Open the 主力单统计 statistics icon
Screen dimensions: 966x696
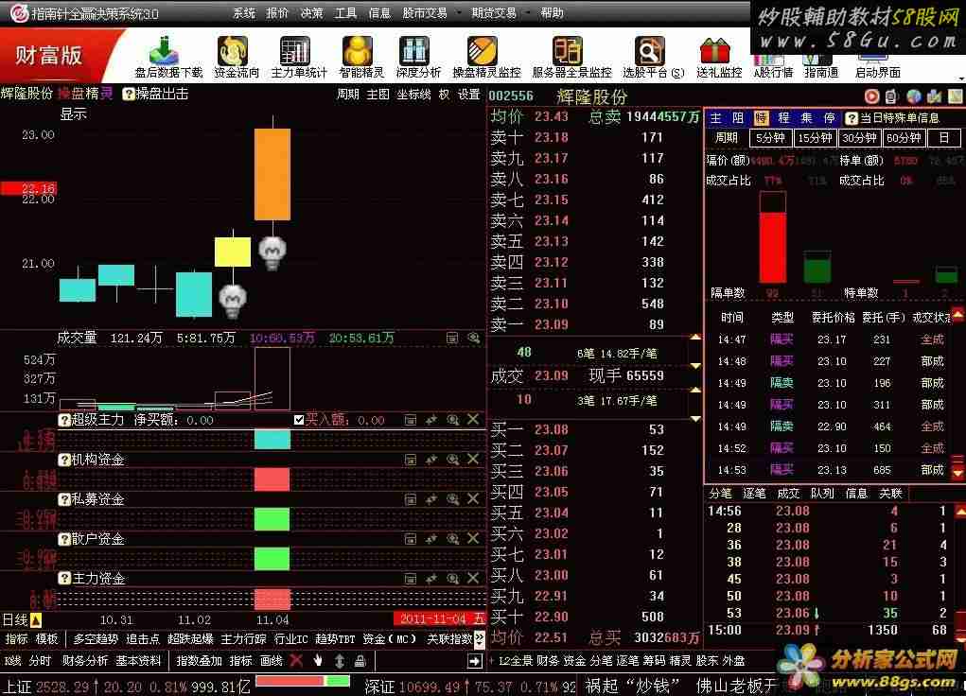click(x=295, y=50)
